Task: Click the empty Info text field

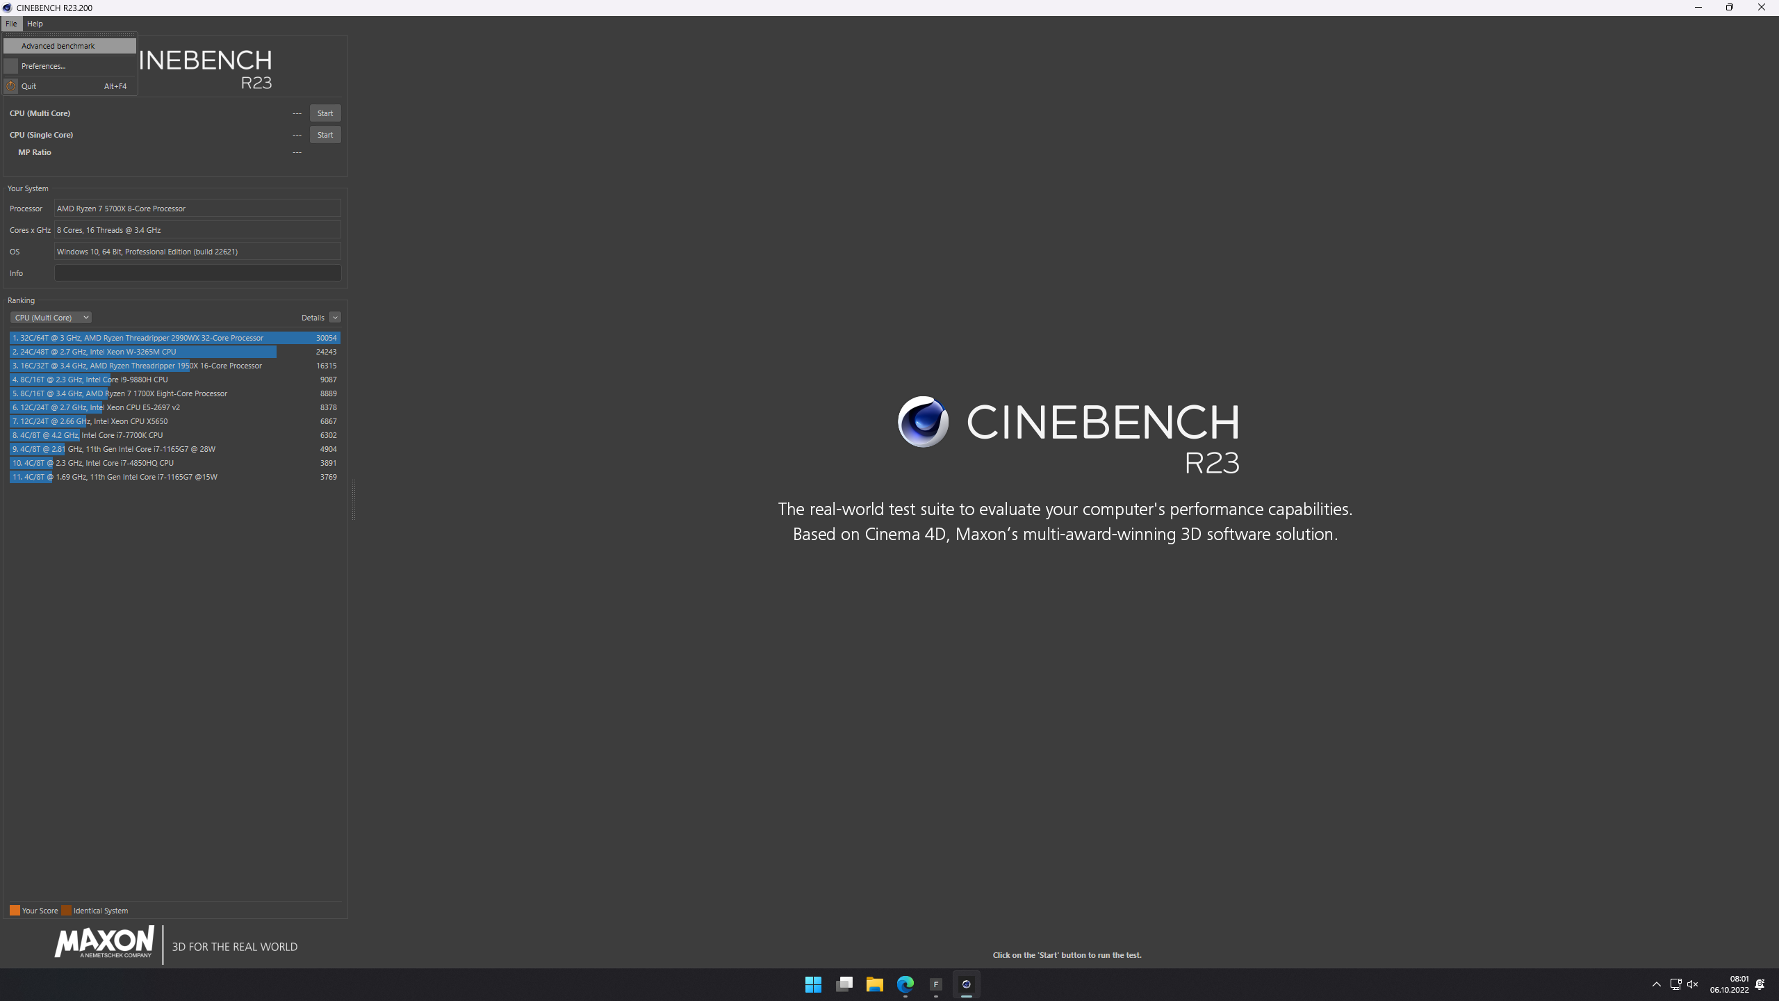Action: (x=197, y=273)
